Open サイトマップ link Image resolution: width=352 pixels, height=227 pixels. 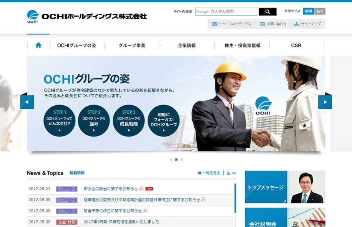(311, 24)
